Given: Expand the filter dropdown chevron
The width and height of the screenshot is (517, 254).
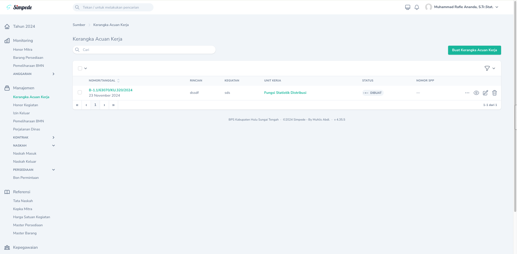Looking at the screenshot, I should coord(494,68).
